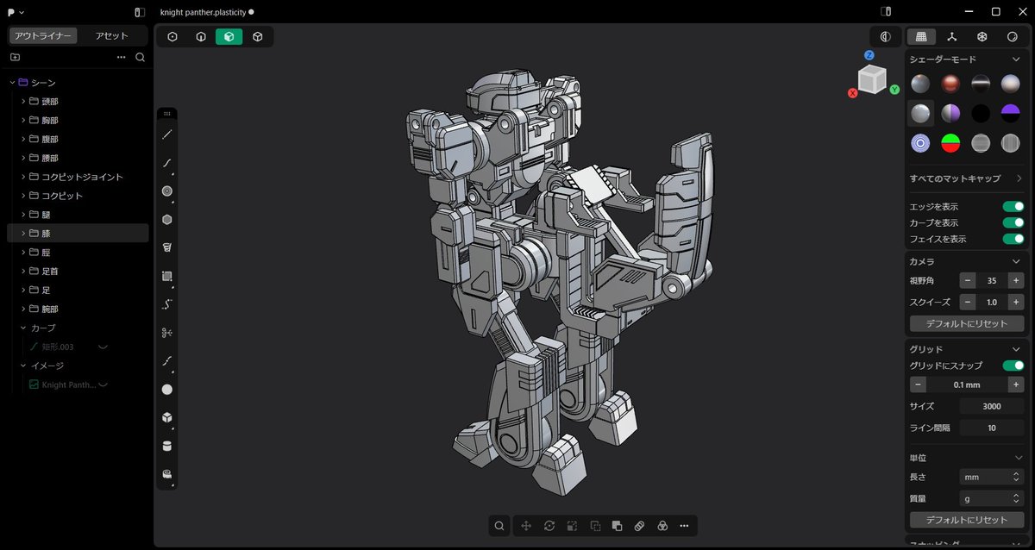The width and height of the screenshot is (1035, 550).
Task: Switch to the アウトライナー tab
Action: [x=43, y=36]
